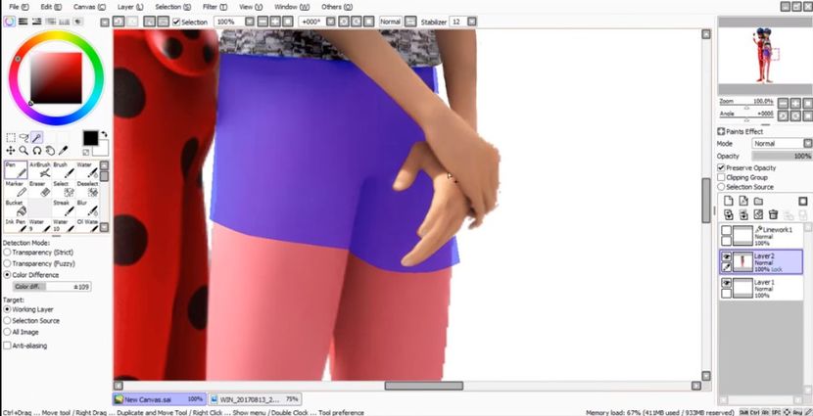Click the Stabilizer value field
Viewport: 813px width, 416px height.
458,22
